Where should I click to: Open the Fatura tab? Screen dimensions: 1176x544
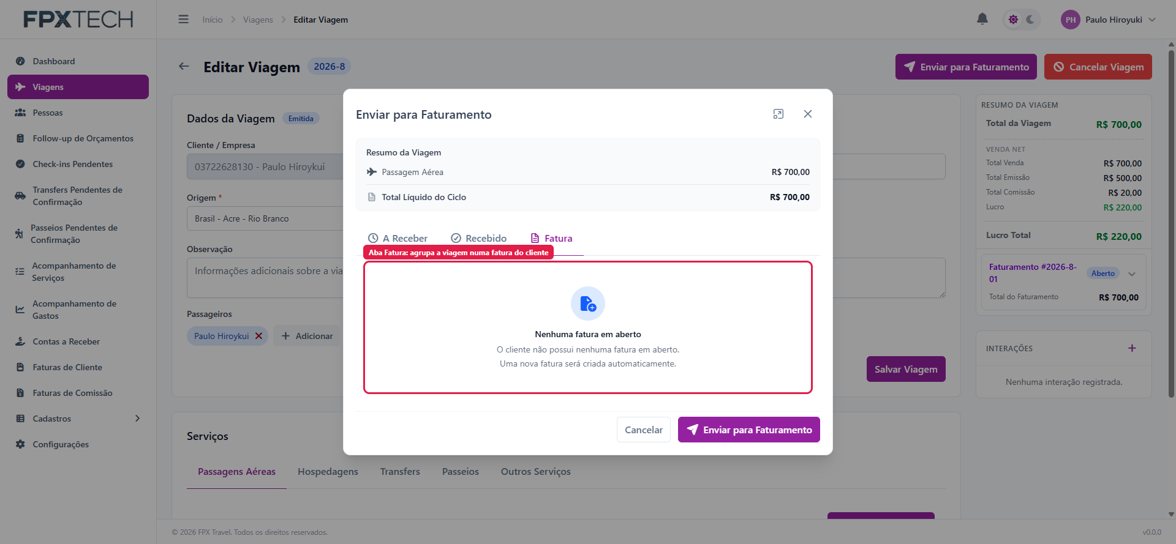[x=551, y=238]
